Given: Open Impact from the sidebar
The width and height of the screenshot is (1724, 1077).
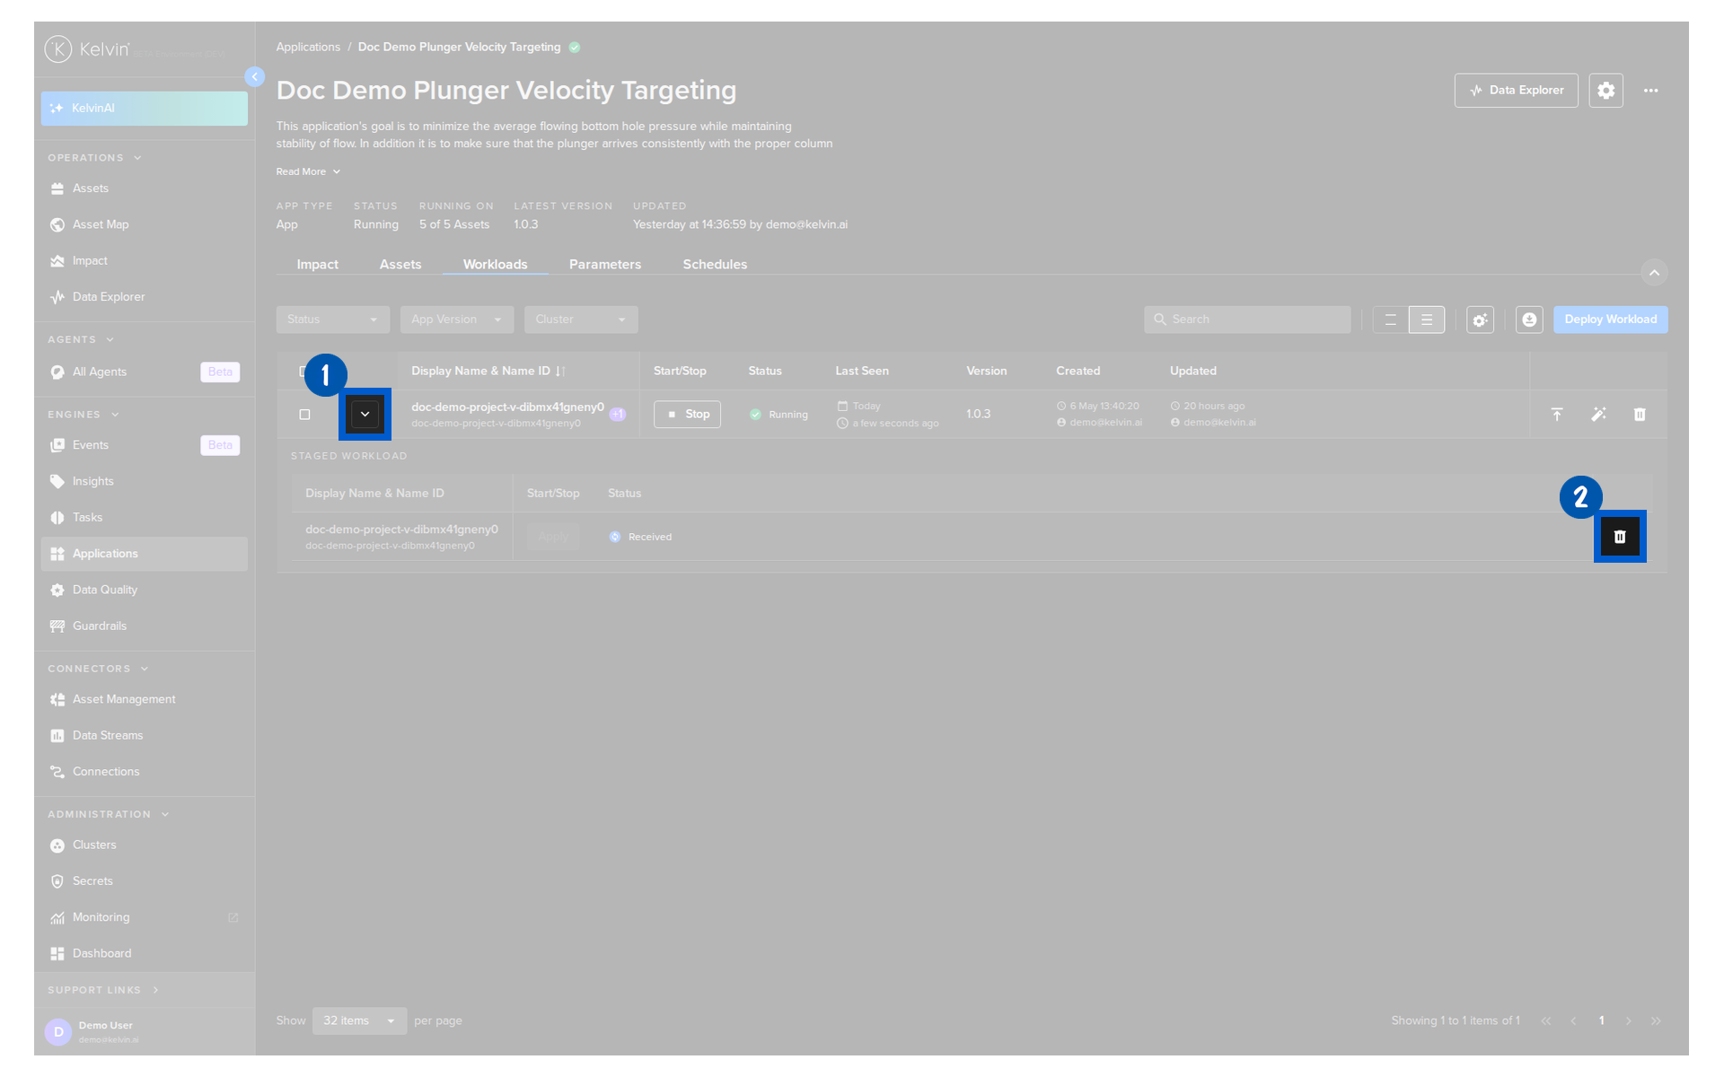Looking at the screenshot, I should click(x=144, y=261).
